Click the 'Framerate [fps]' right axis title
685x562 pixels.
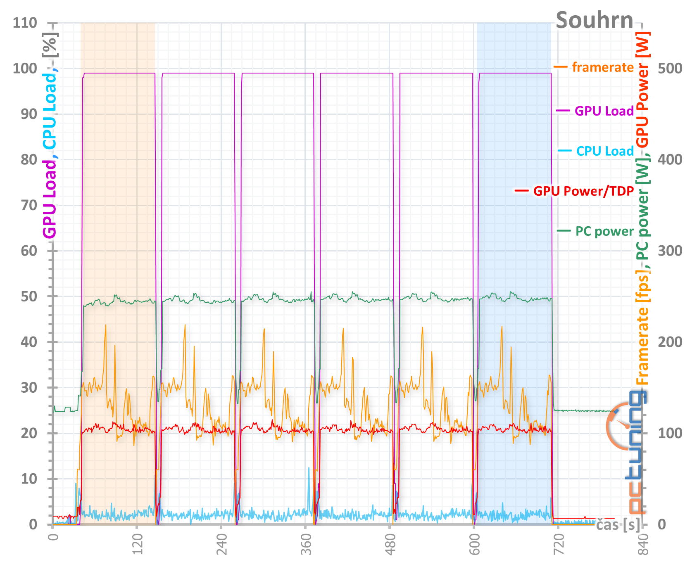[642, 327]
